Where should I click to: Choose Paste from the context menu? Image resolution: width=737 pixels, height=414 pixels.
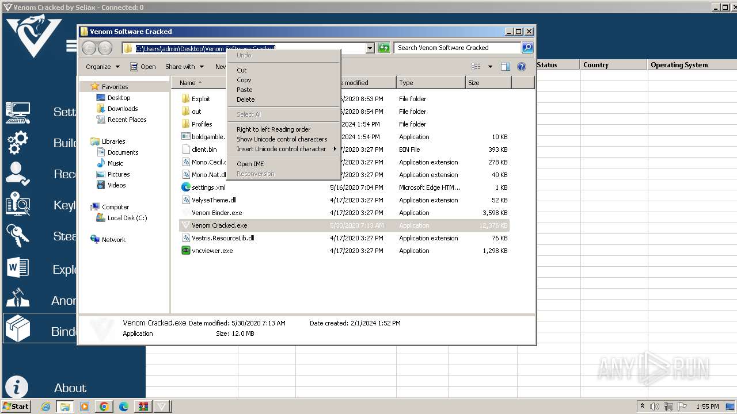[245, 90]
